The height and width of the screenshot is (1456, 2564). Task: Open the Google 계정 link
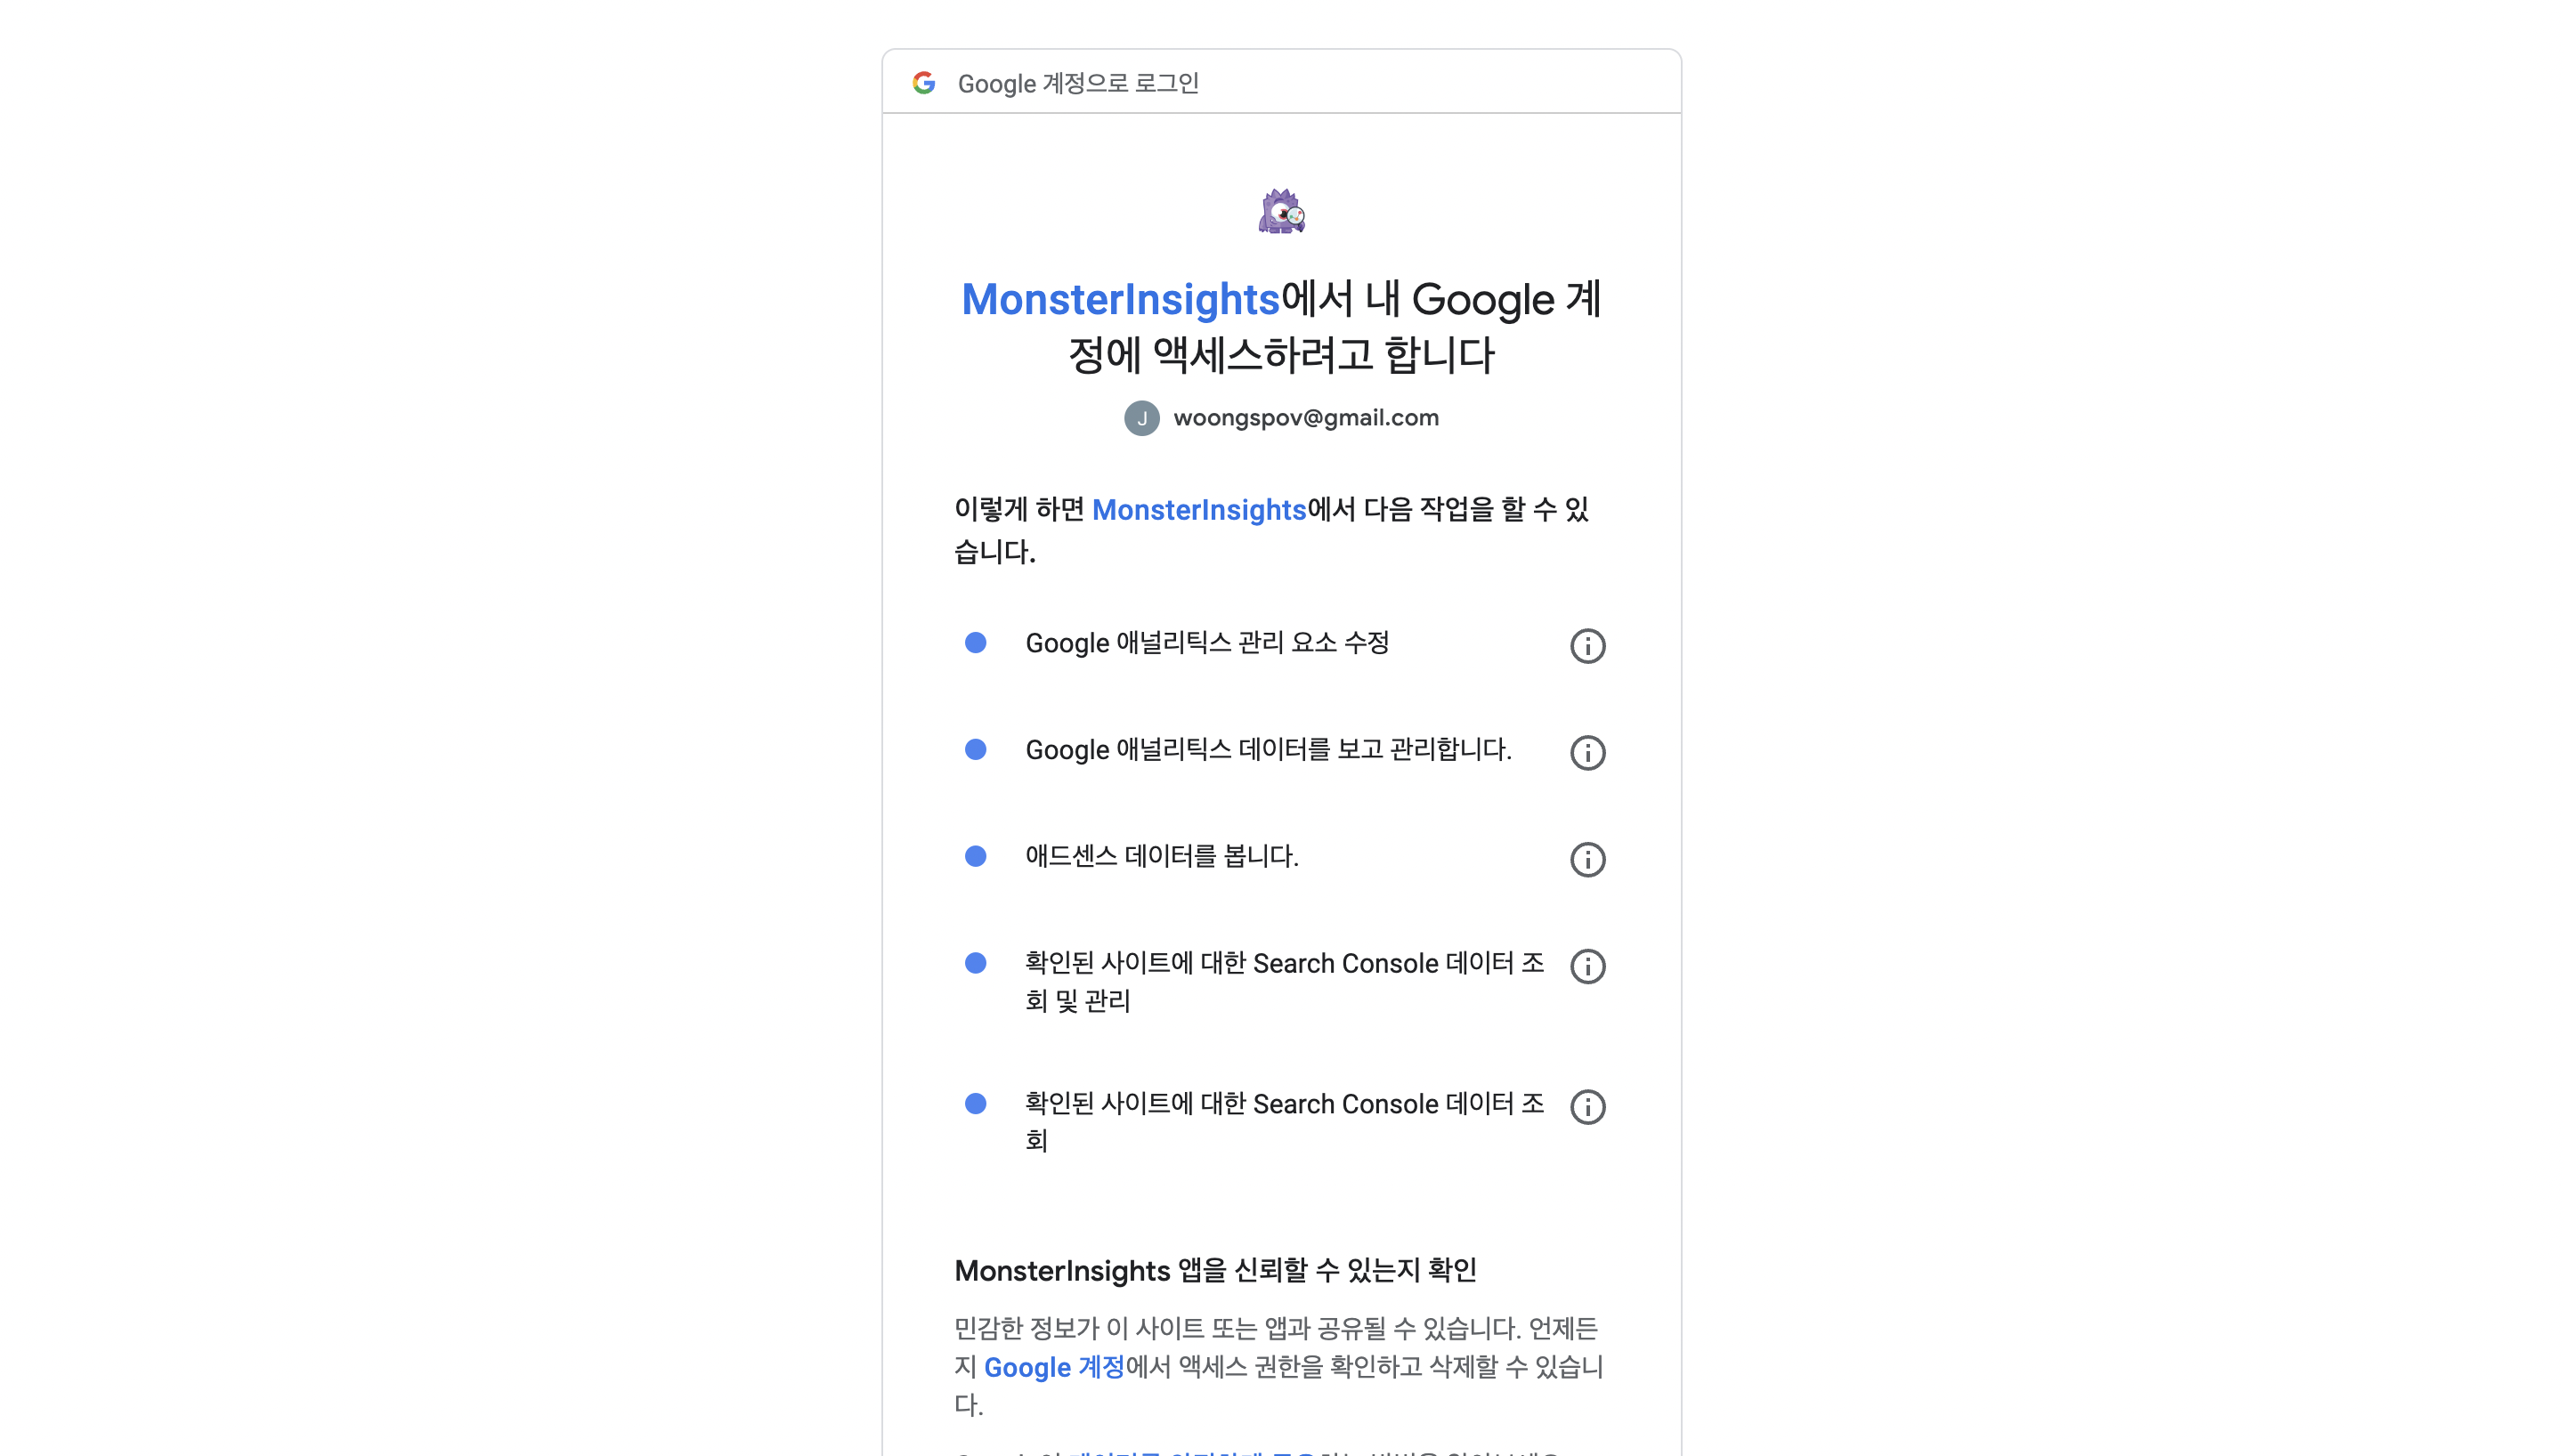1054,1367
